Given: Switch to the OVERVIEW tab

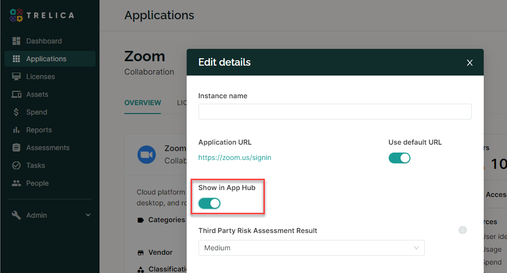Looking at the screenshot, I should pos(143,103).
